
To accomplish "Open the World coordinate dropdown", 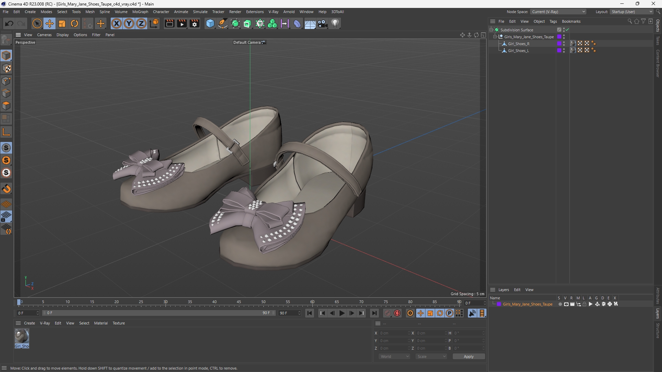I will [x=394, y=356].
